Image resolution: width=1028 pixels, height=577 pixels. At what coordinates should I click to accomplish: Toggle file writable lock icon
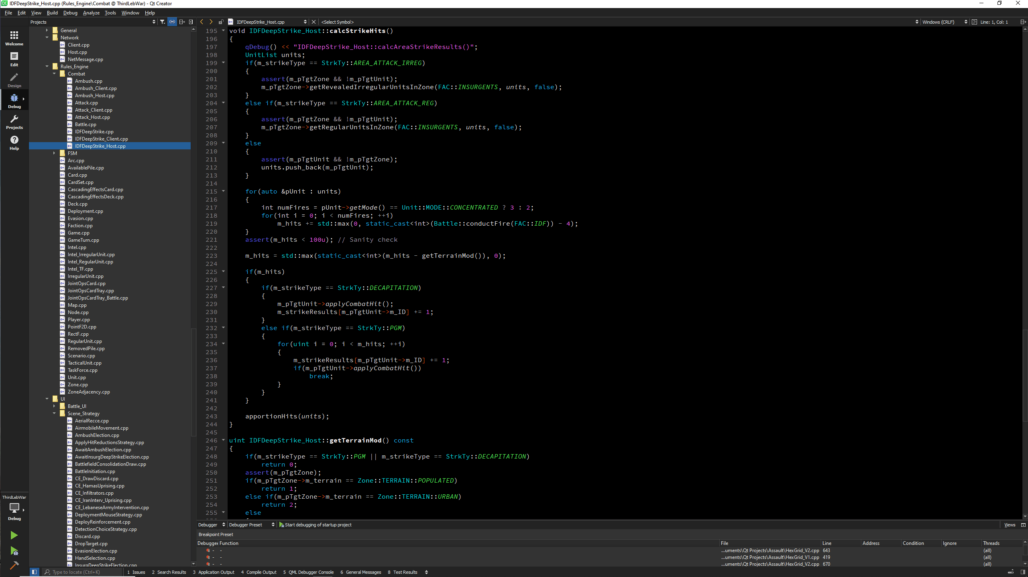[221, 22]
